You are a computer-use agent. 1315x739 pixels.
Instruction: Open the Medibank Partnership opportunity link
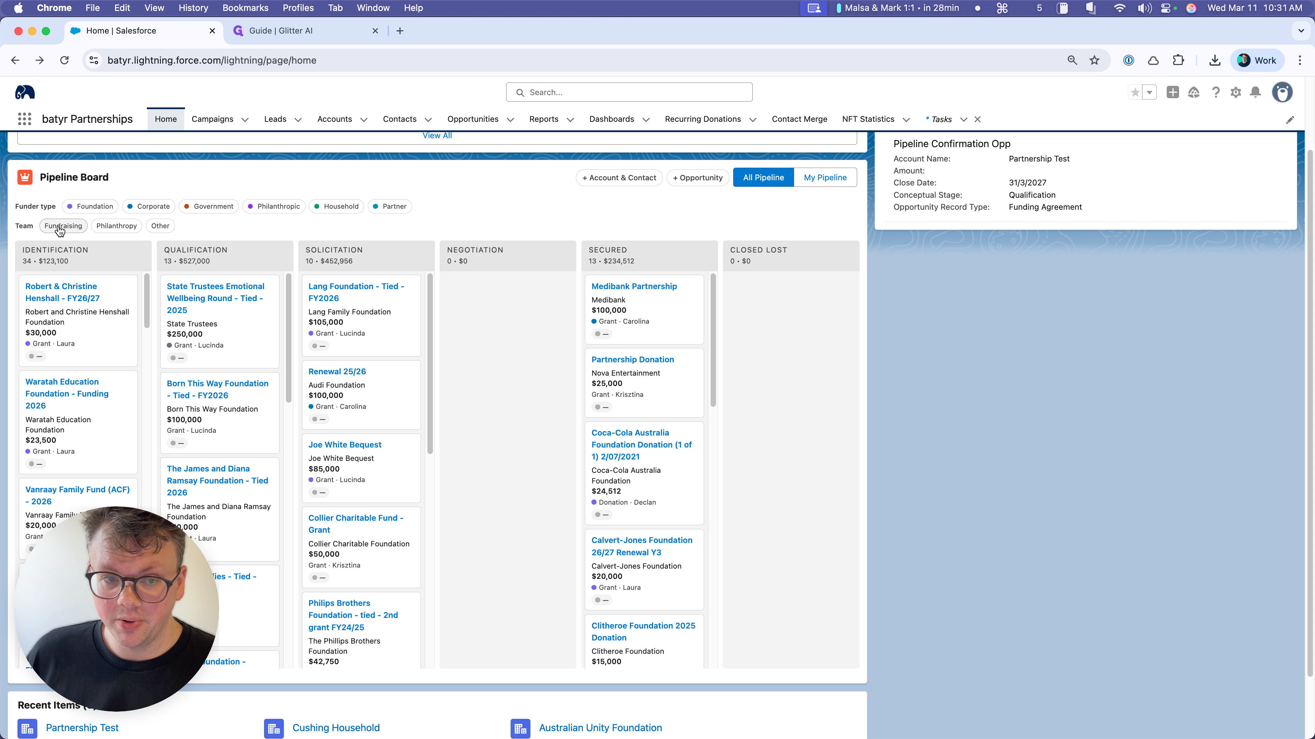pos(634,287)
